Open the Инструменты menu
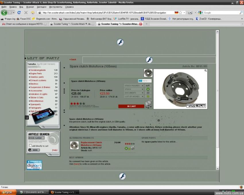Screen dimensions: 244x195 56,7
